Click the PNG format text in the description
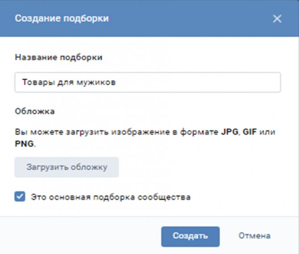The image size is (299, 254). (x=25, y=144)
